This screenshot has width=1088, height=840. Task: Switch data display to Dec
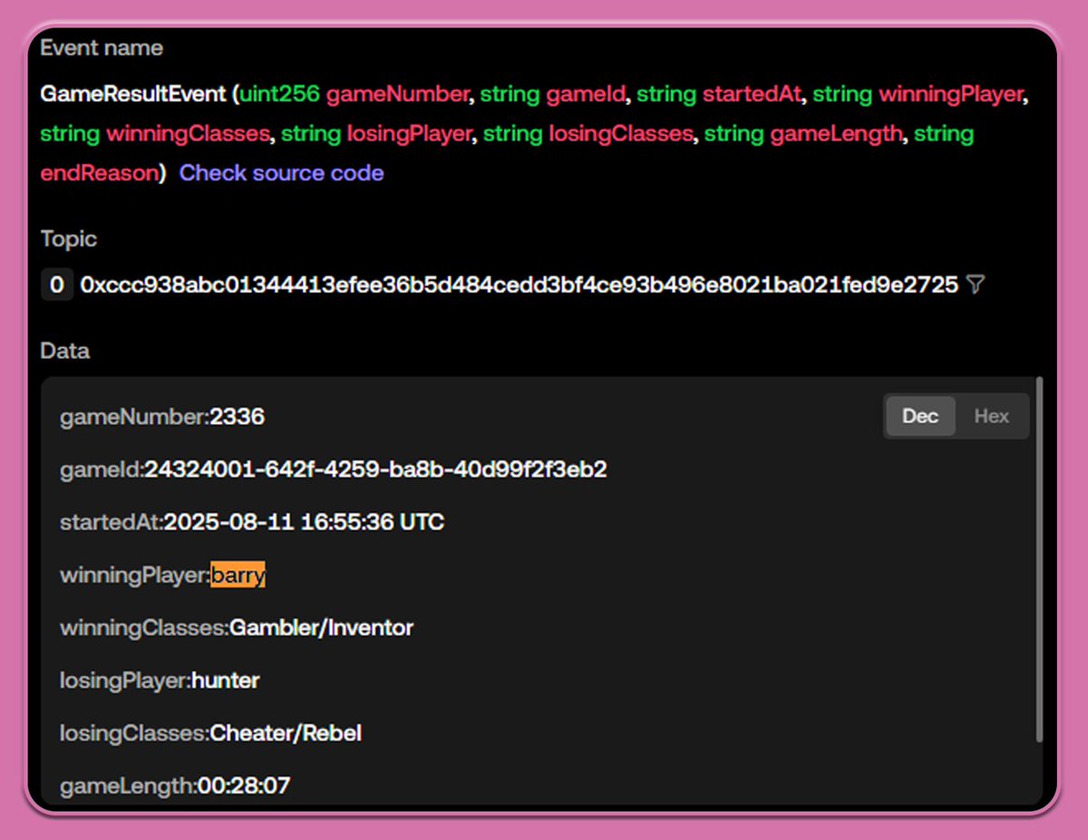[x=920, y=417]
